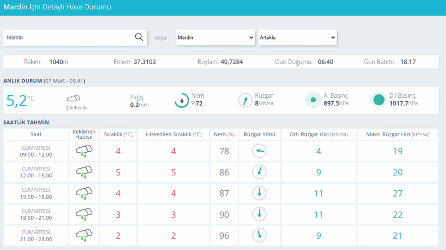Click the rain cloud icon for 09.00 - 12.00

[84, 151]
